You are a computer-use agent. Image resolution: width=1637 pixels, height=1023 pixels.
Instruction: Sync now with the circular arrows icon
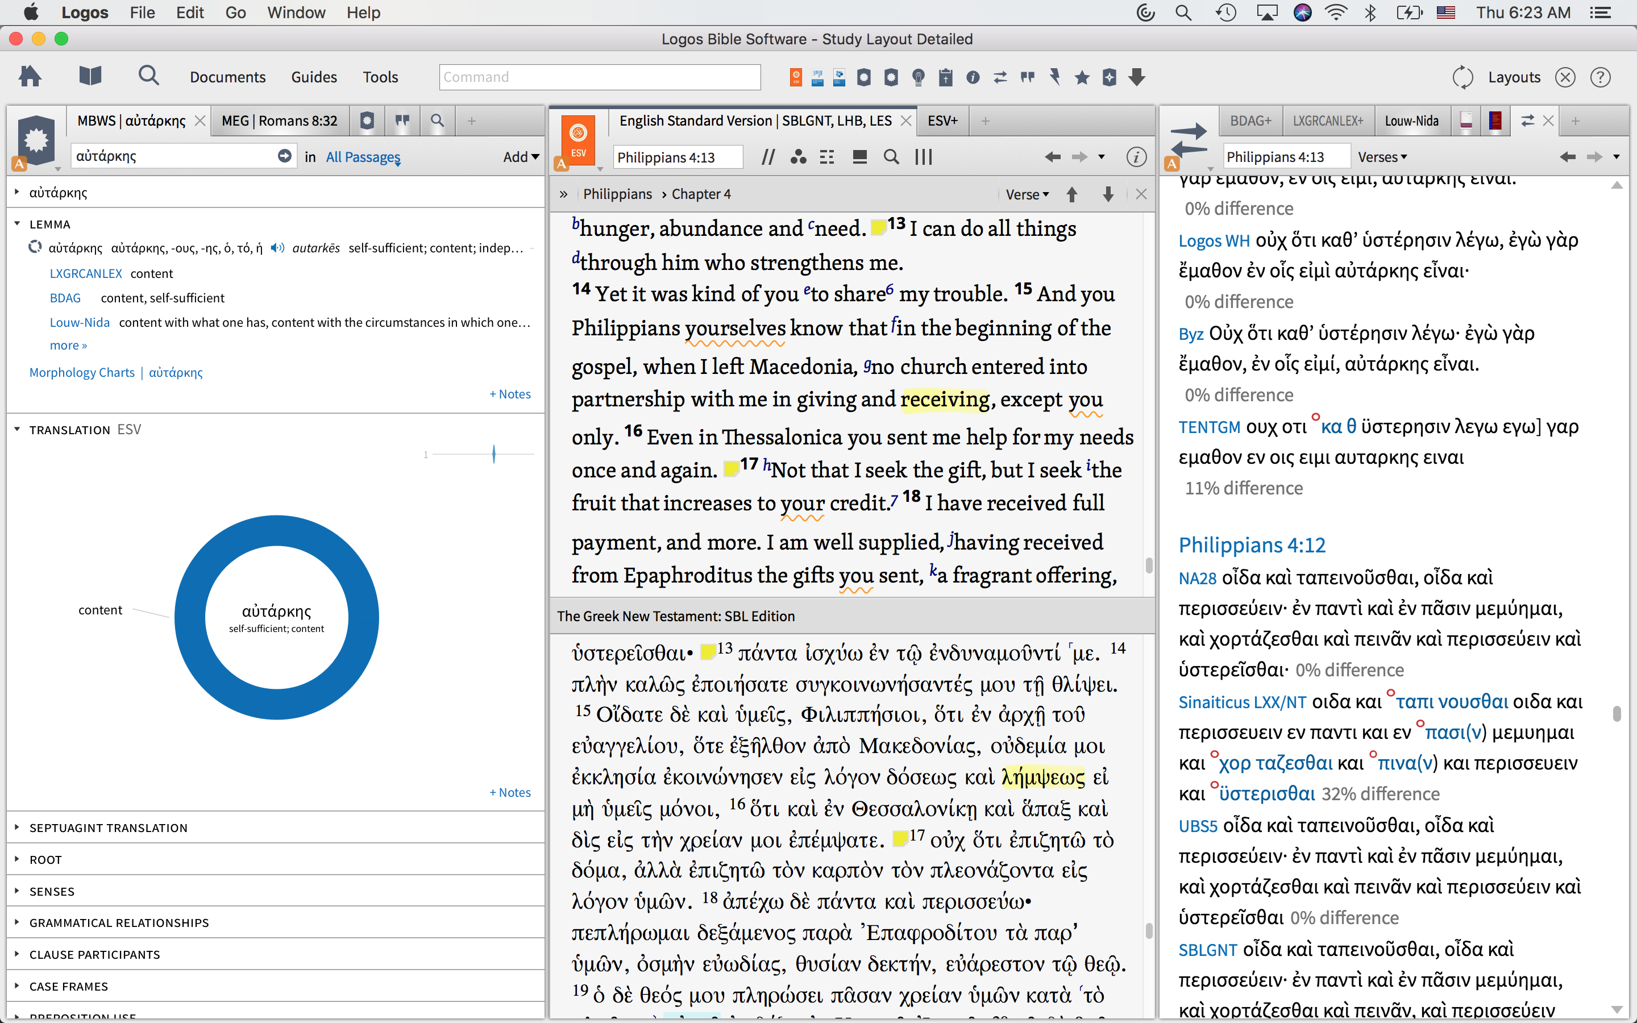pyautogui.click(x=1462, y=77)
